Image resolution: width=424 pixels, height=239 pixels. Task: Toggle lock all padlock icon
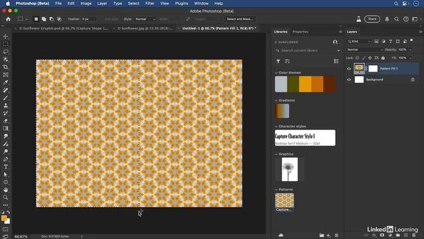click(383, 58)
